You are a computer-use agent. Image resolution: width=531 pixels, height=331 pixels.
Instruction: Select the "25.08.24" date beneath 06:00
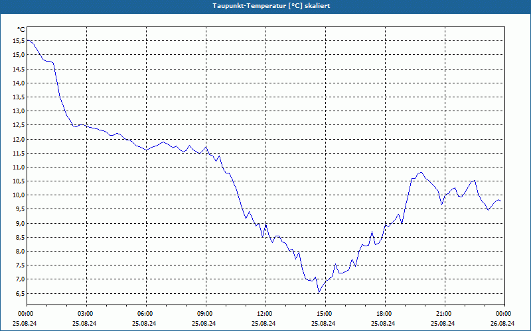coord(144,323)
